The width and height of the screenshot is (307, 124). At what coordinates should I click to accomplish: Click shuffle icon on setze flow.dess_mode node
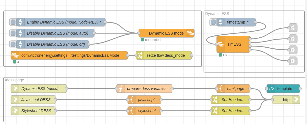pos(140,55)
